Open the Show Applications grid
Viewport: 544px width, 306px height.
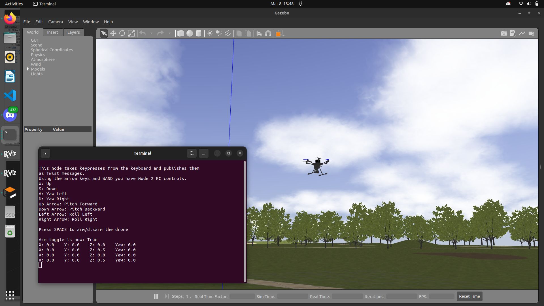[10, 295]
